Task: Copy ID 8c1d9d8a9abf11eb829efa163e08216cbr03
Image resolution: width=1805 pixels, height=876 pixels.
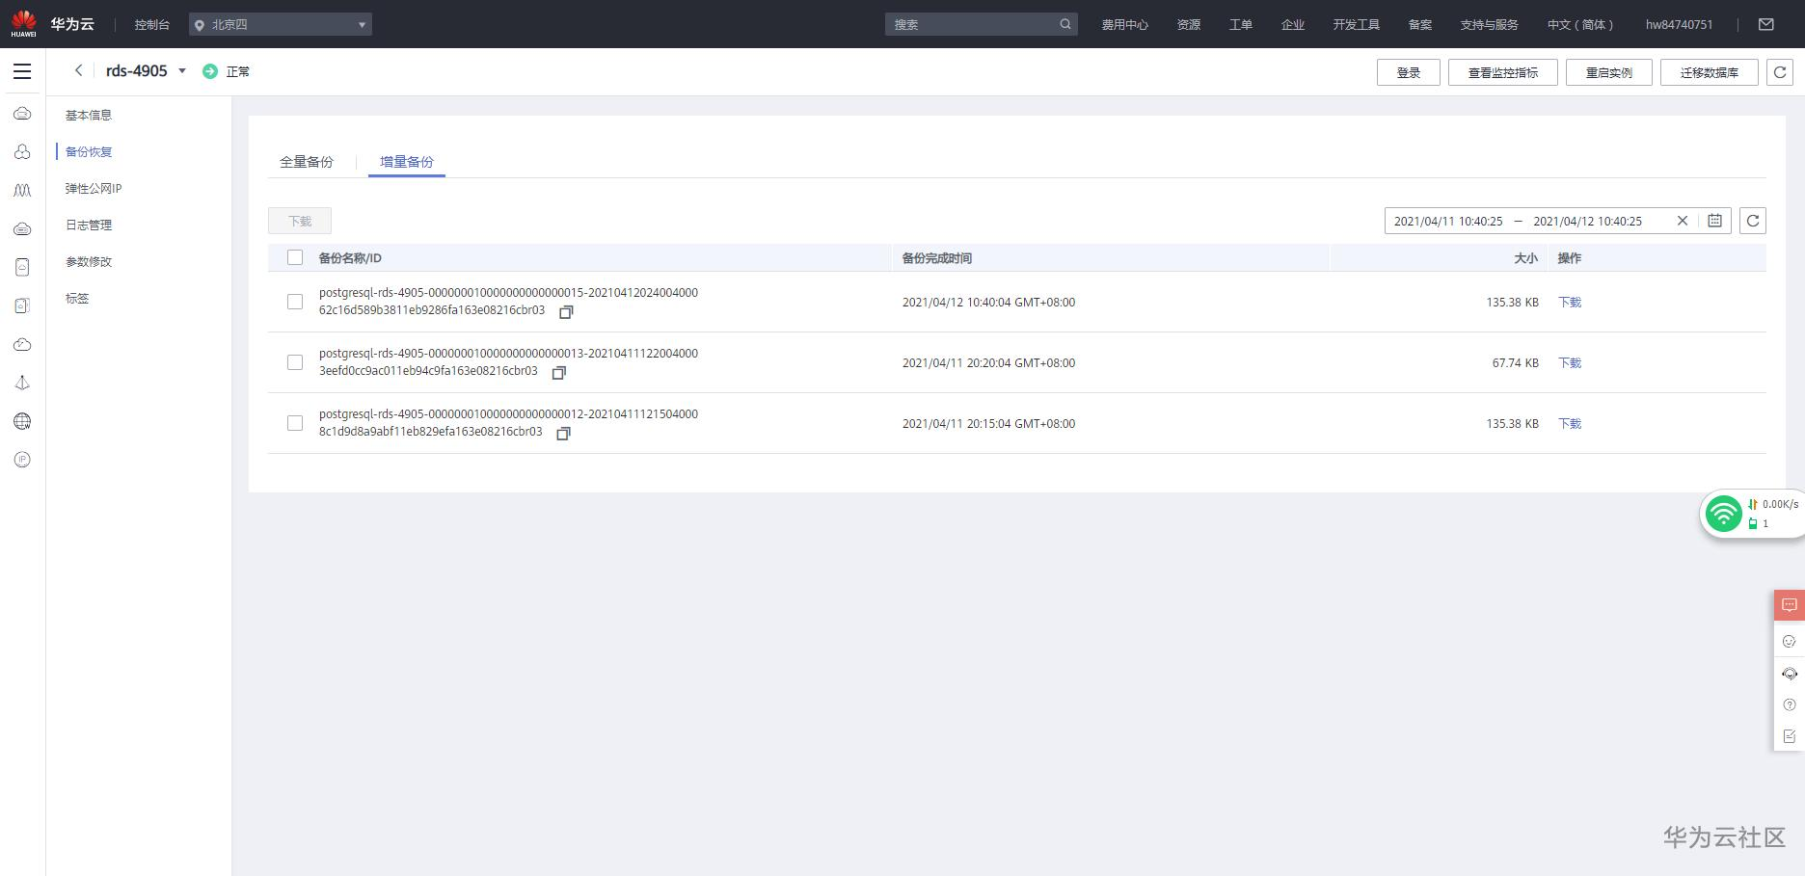Action: 563,434
